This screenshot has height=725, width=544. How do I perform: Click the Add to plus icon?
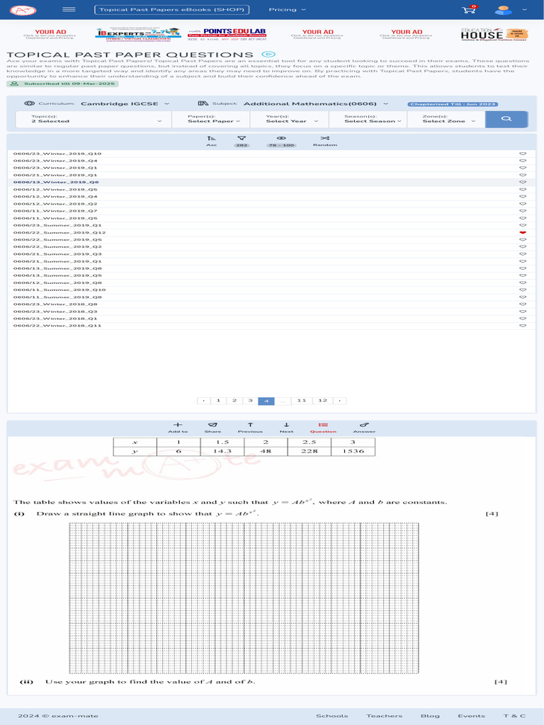pos(178,425)
